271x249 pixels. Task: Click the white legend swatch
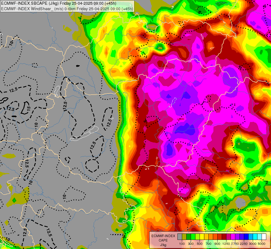point(264,237)
